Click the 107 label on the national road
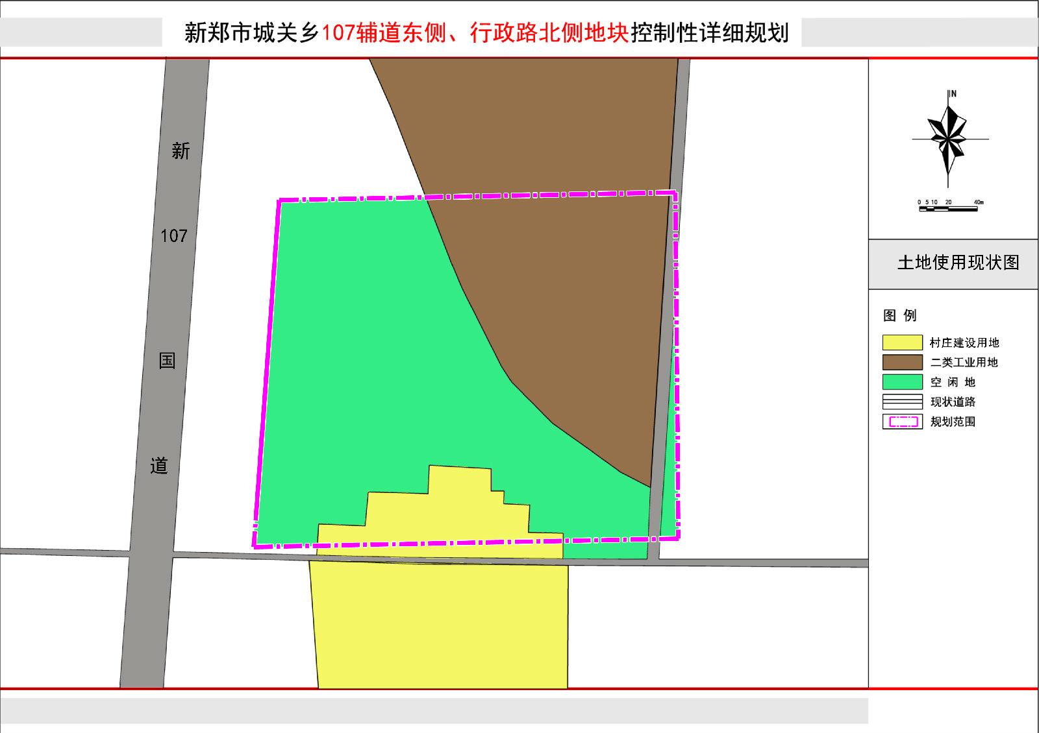This screenshot has width=1039, height=733. [174, 235]
